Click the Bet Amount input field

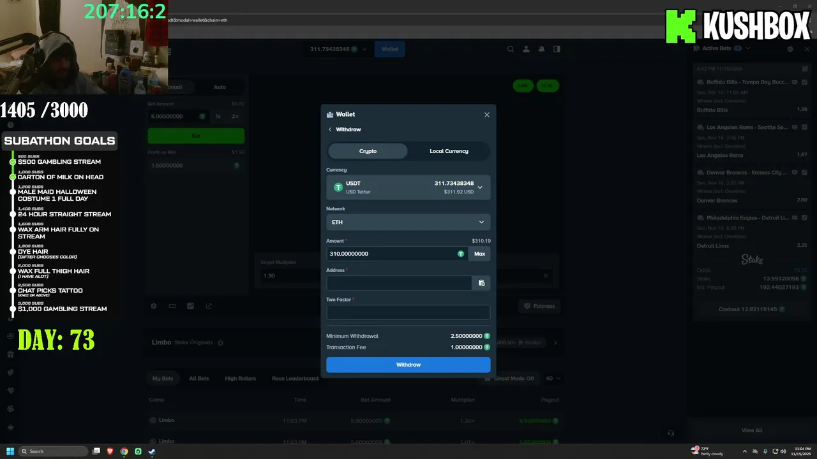[178, 117]
